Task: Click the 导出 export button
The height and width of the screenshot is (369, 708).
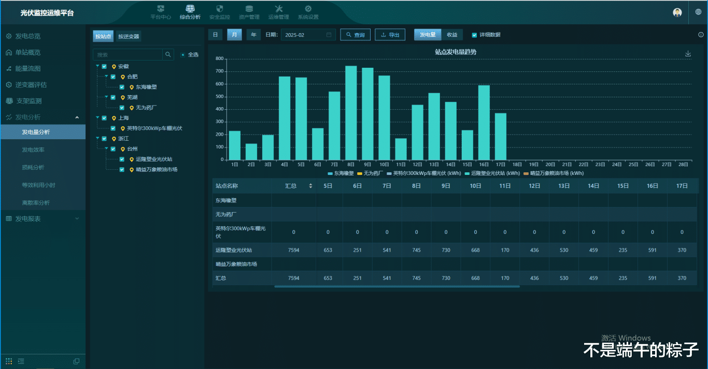Action: point(390,35)
